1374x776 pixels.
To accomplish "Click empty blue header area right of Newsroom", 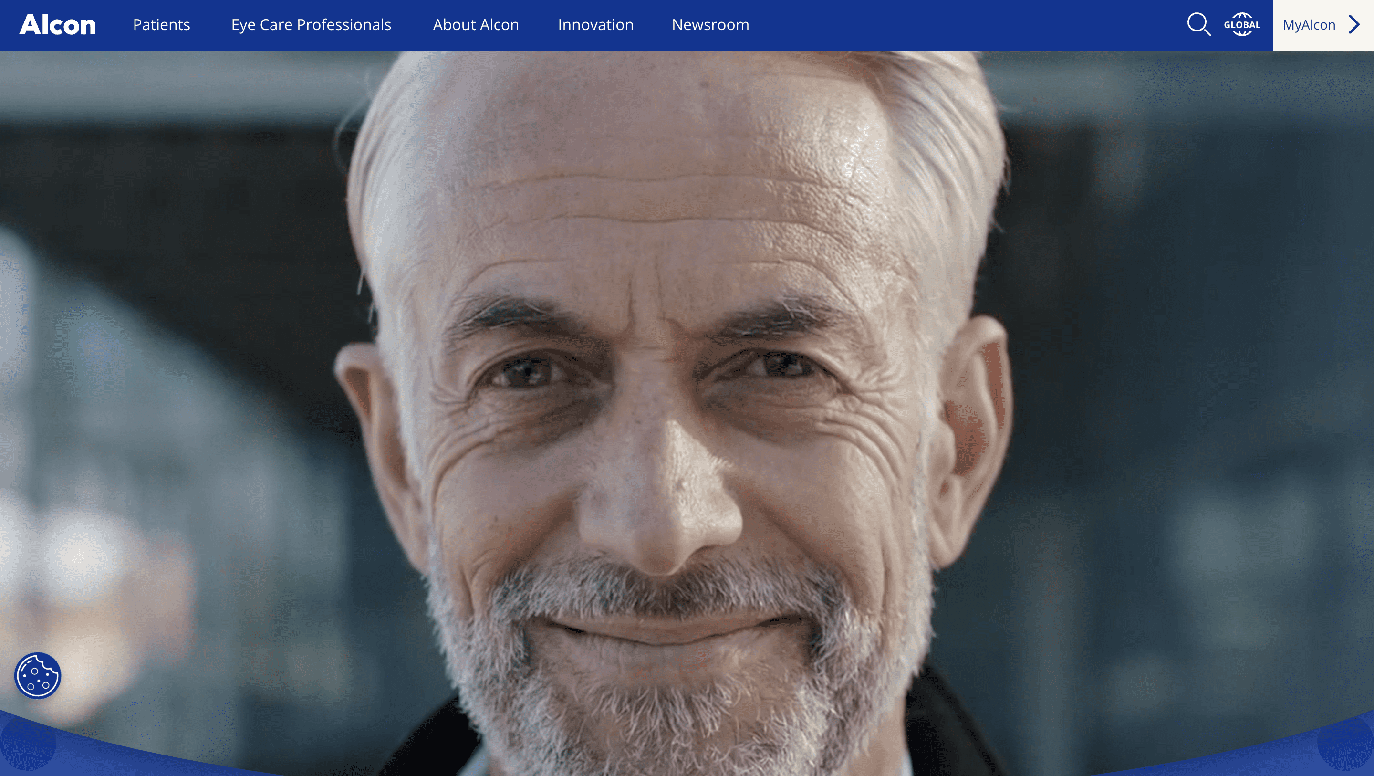I will (960, 24).
